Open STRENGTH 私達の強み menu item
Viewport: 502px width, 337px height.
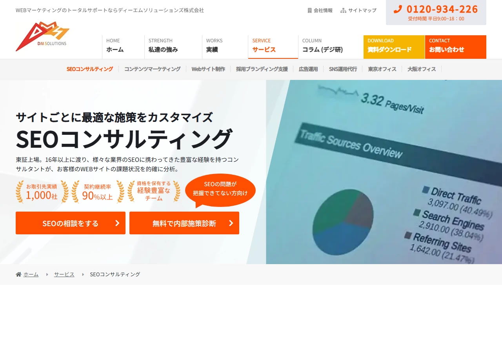173,47
